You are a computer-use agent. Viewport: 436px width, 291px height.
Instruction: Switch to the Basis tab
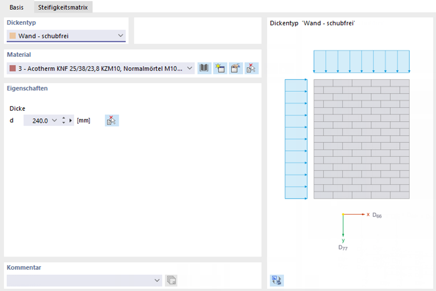[17, 7]
